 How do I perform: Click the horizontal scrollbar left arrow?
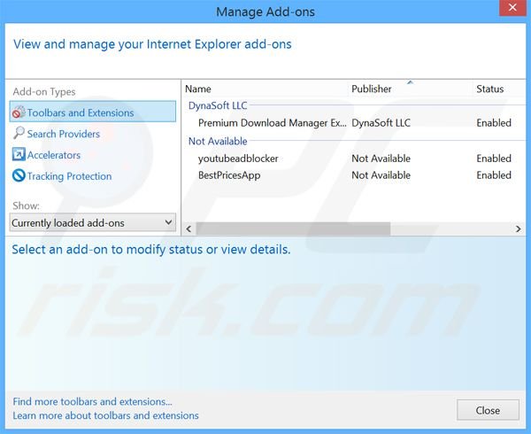point(189,229)
